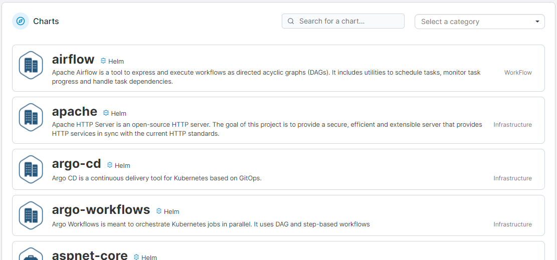Screen dimensions: 557x260
Task: Click the category dropdown arrow
Action: tap(537, 22)
